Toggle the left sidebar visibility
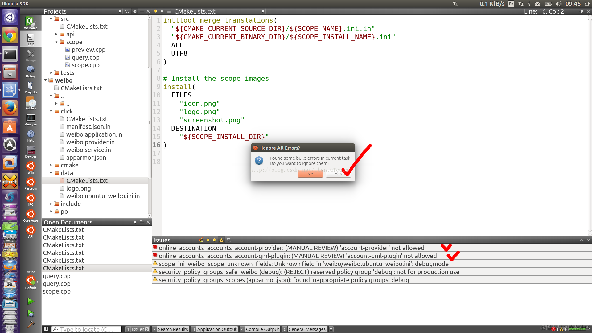 pos(46,329)
